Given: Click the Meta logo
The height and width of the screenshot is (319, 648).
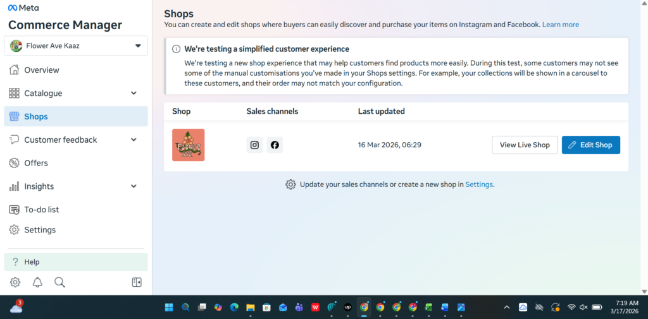Looking at the screenshot, I should (23, 8).
